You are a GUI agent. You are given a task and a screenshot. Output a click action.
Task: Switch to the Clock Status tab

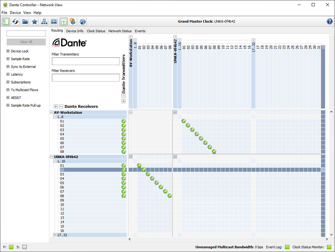click(x=96, y=31)
